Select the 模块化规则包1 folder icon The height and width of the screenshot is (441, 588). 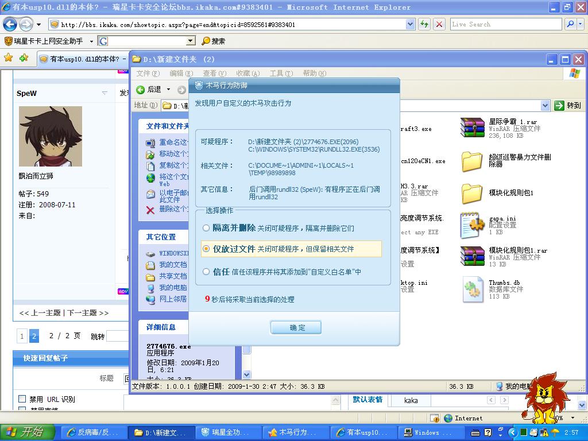[472, 193]
